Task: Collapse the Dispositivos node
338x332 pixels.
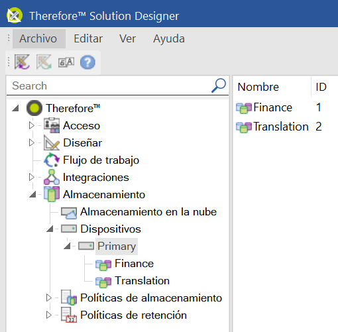Action: (x=50, y=229)
